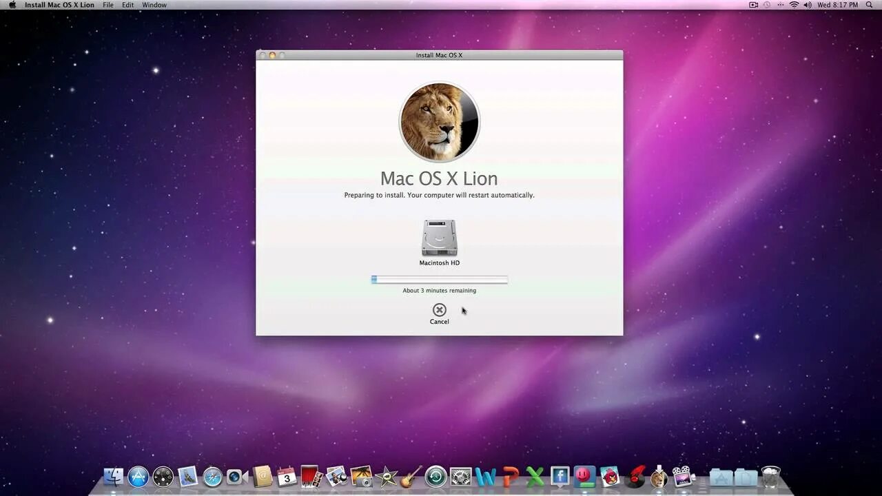Click the 'About 3 minutes remaining' text

point(440,291)
